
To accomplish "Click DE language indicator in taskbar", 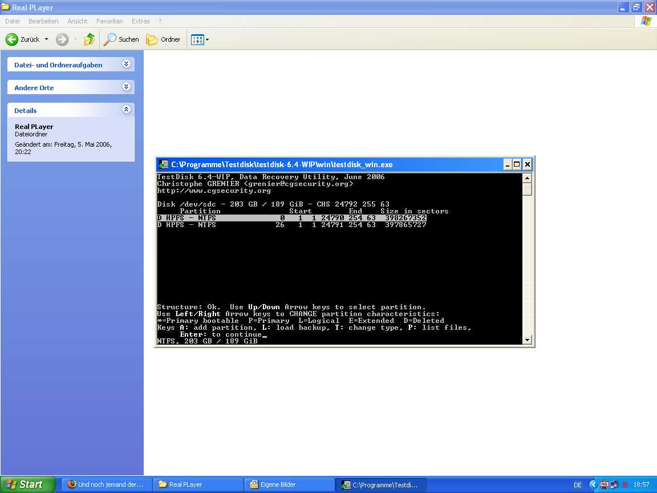I will (577, 485).
